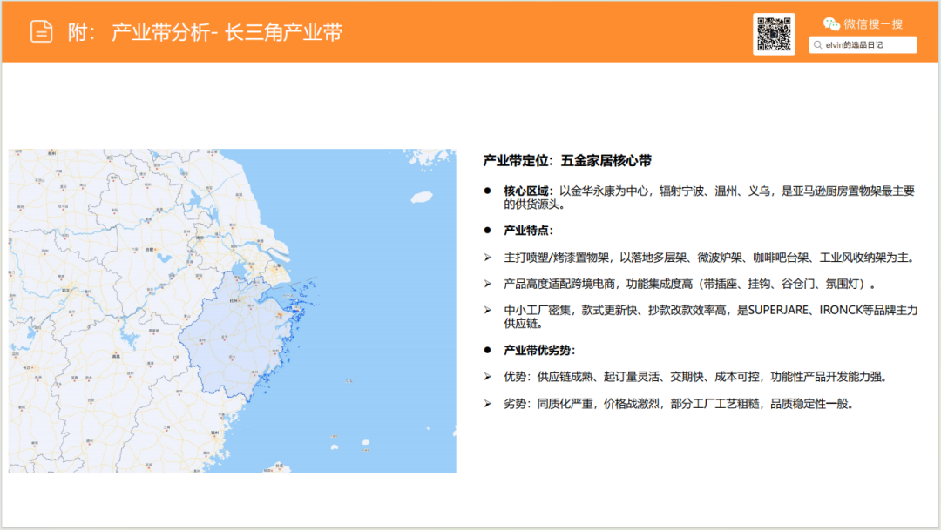Click the Nanjing label on the map
The height and width of the screenshot is (530, 941).
(x=198, y=238)
